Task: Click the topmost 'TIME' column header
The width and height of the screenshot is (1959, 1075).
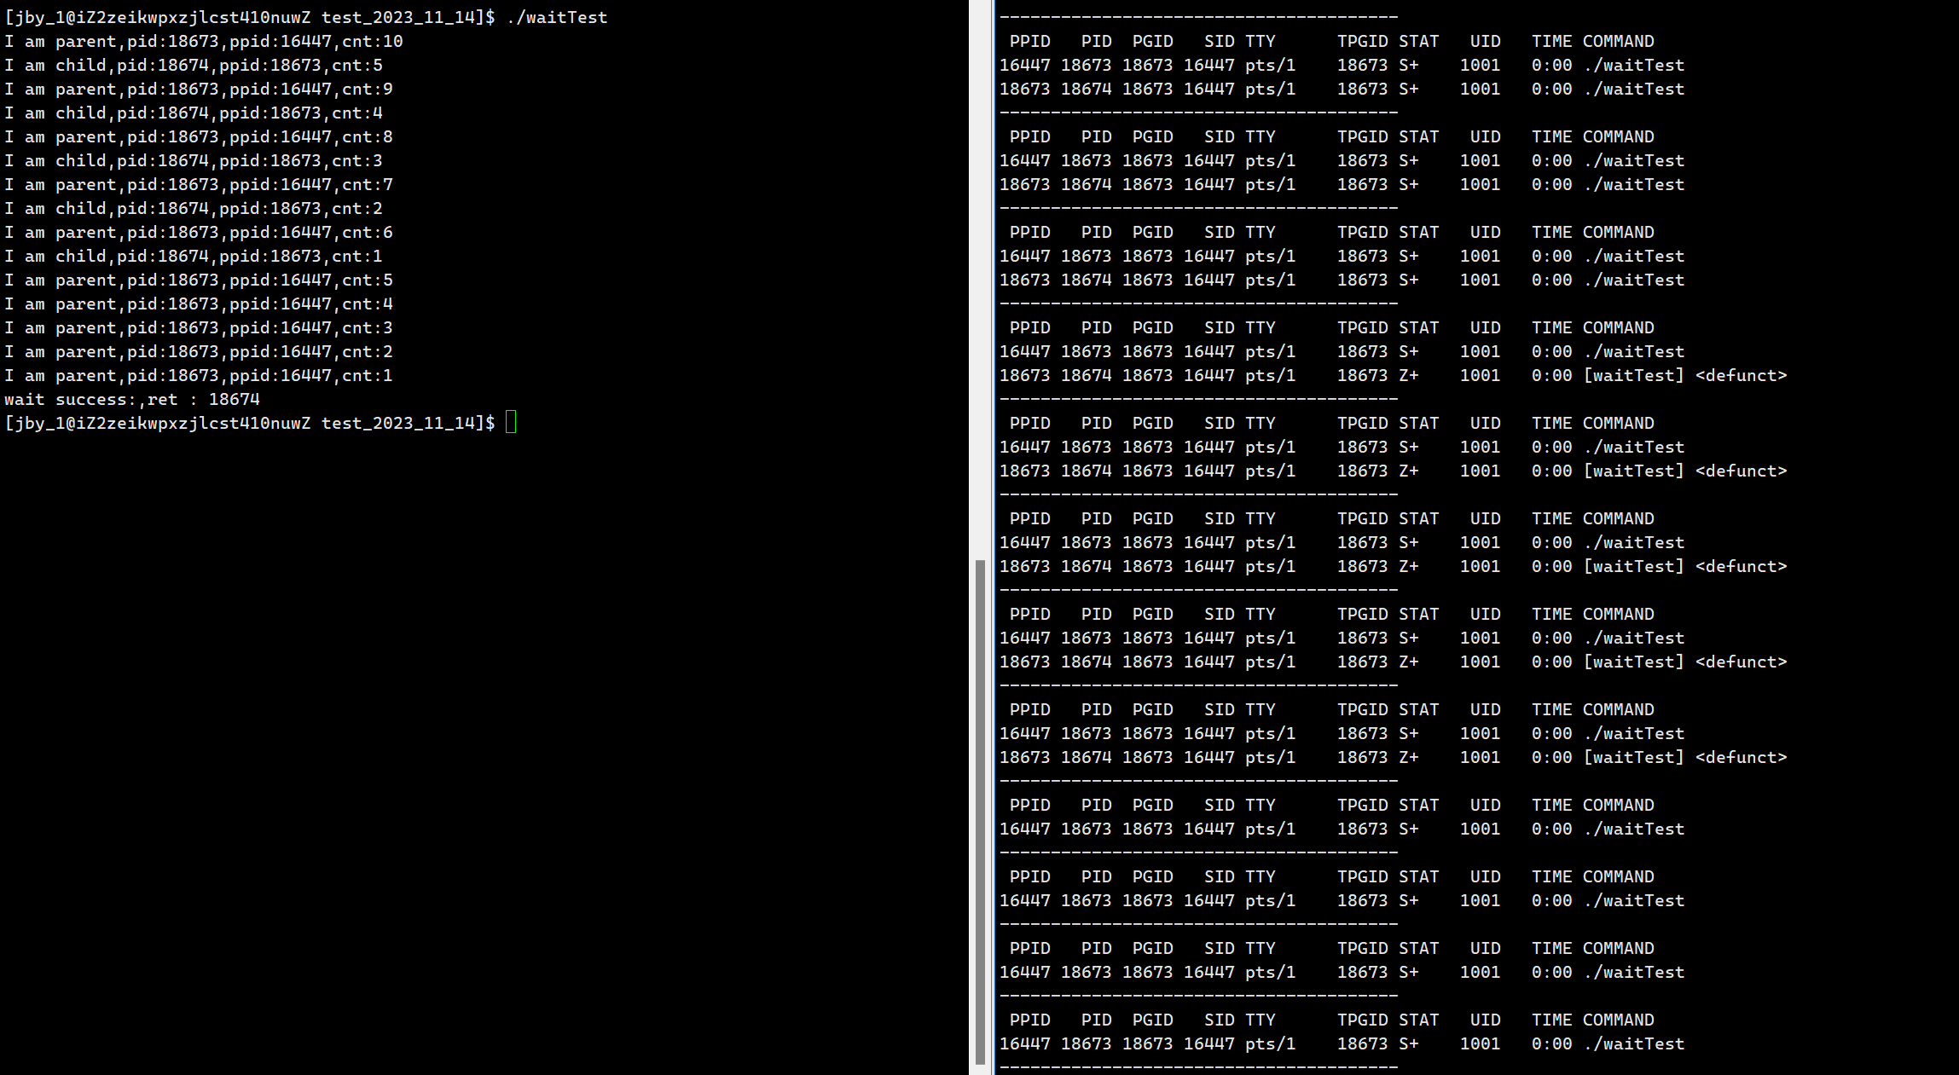Action: pos(1552,41)
